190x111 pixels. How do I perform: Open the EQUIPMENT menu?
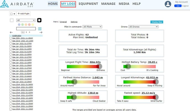[88, 4]
